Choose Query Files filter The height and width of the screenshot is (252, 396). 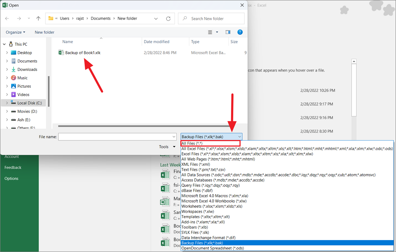tap(210, 185)
